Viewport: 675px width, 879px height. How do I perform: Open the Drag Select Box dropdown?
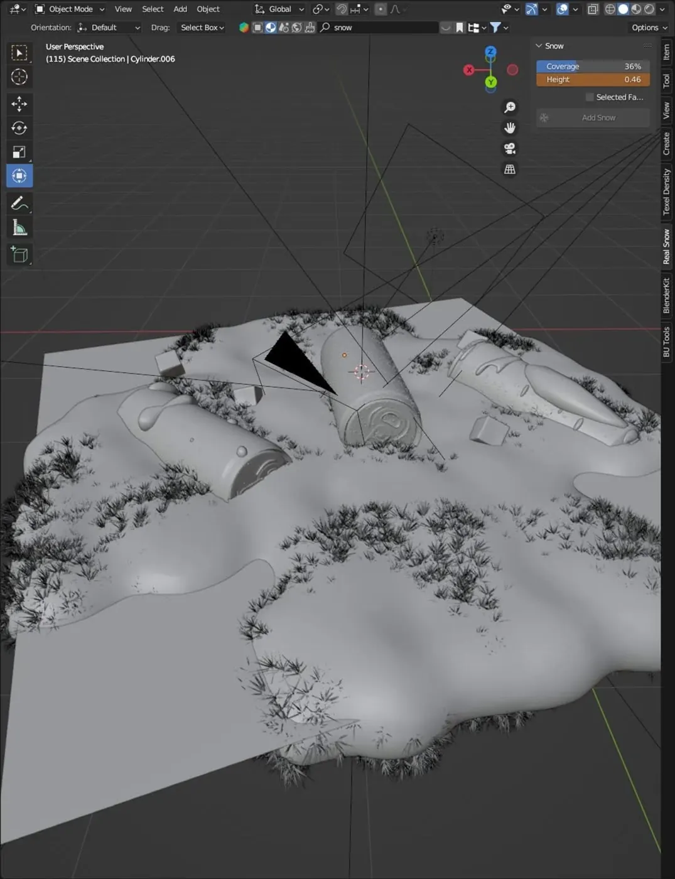tap(202, 28)
